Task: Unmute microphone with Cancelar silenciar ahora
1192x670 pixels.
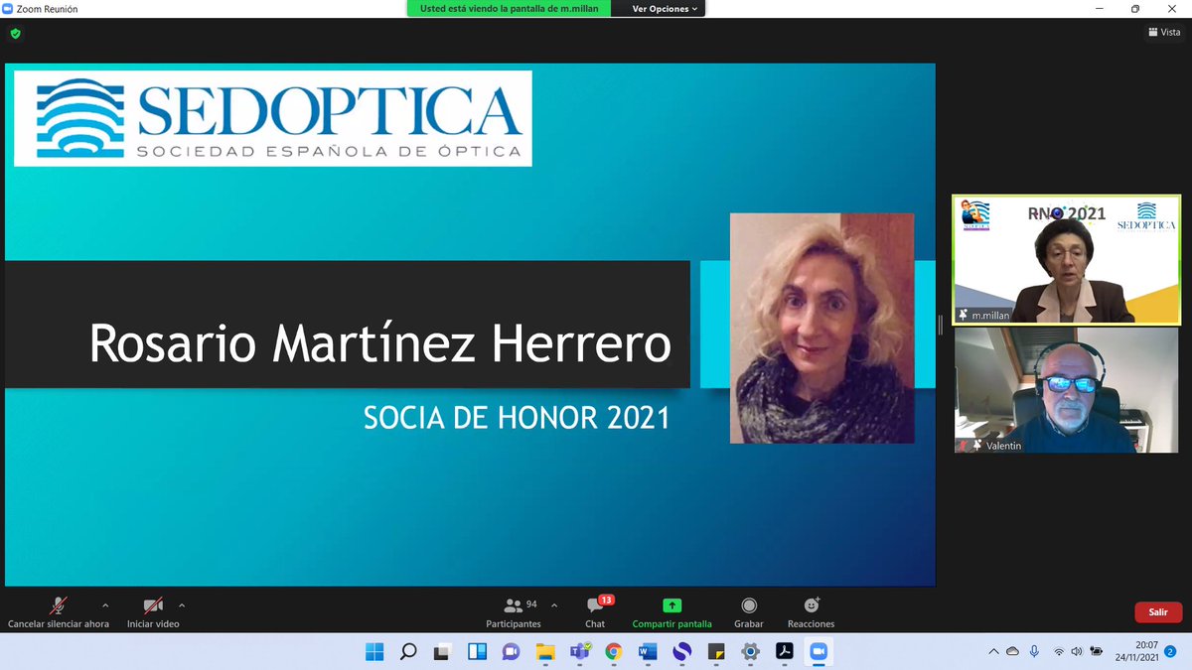Action: (x=59, y=612)
